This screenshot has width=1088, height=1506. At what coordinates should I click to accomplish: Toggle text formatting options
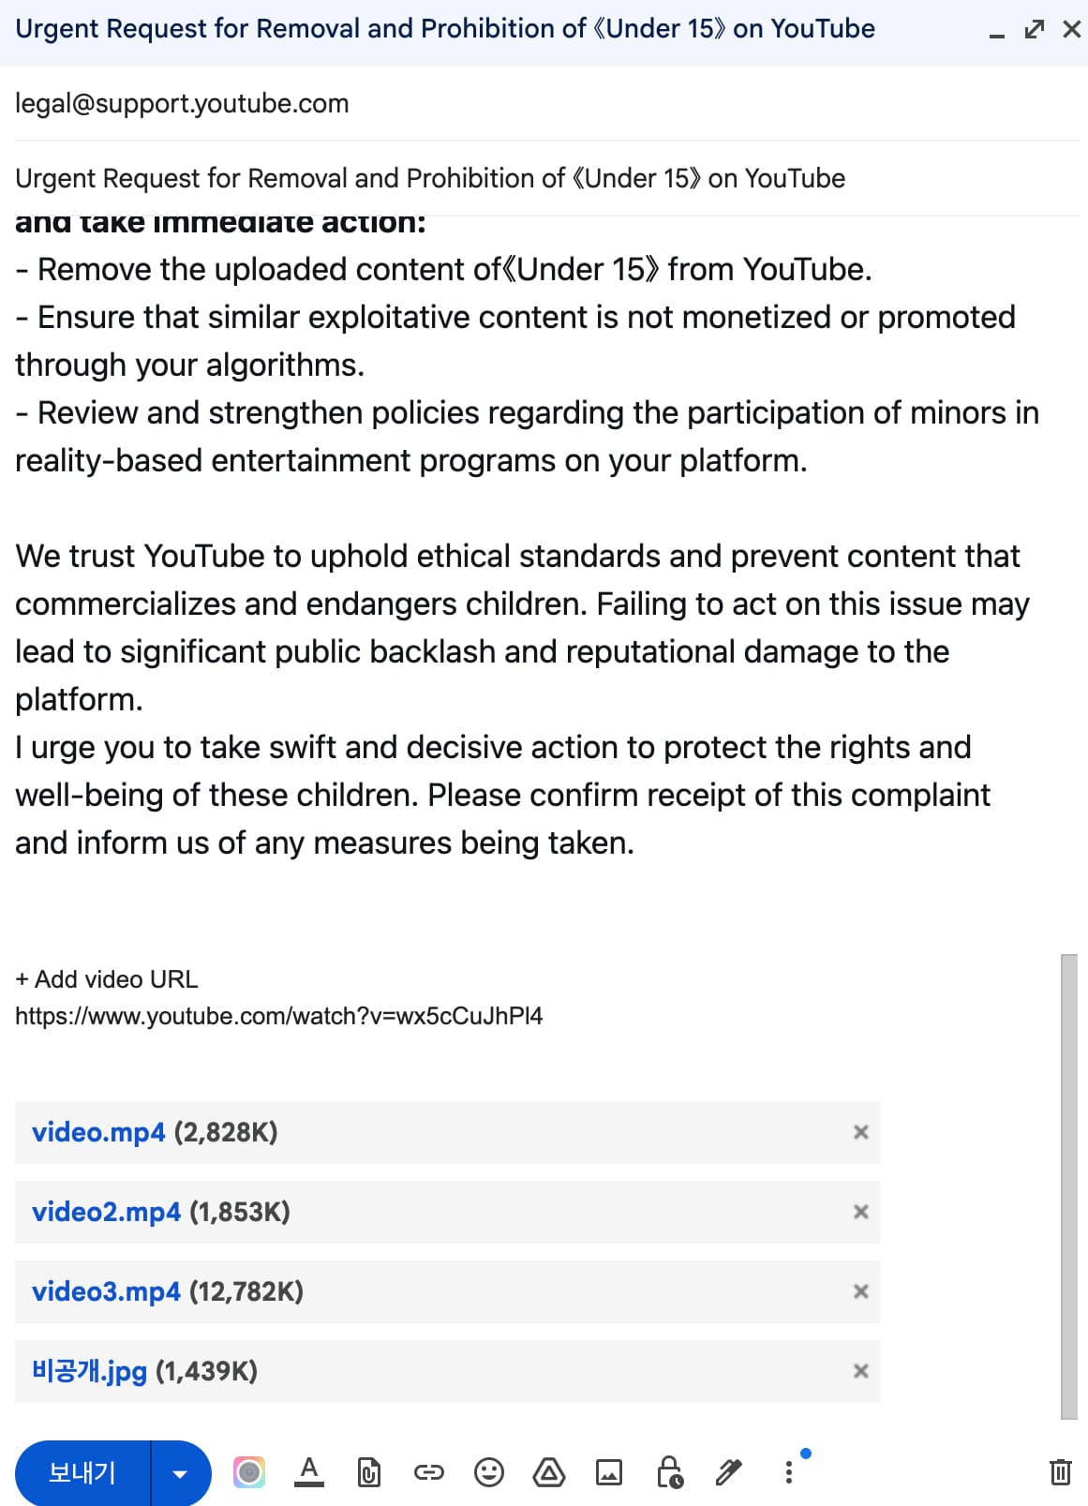point(309,1472)
